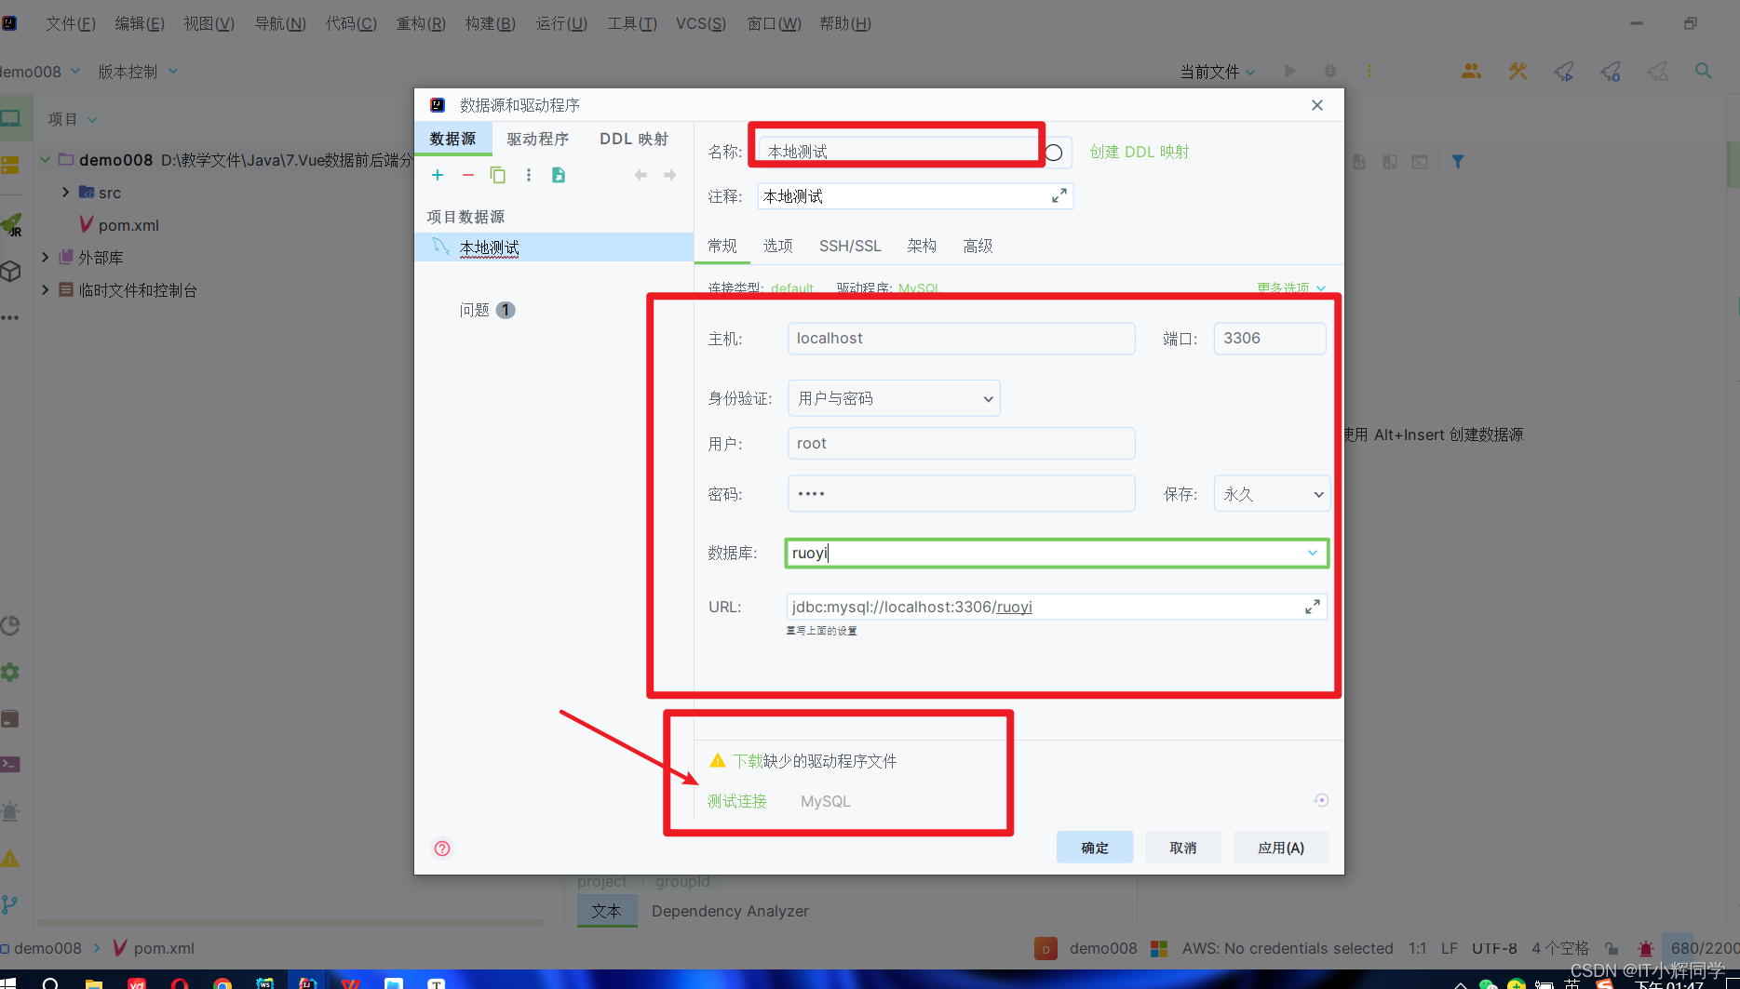Click the 确定 OK button
The height and width of the screenshot is (989, 1740).
(x=1095, y=848)
